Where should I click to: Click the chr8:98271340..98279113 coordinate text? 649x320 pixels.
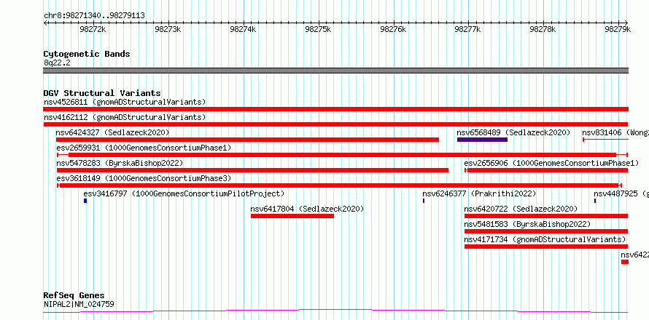pos(94,15)
